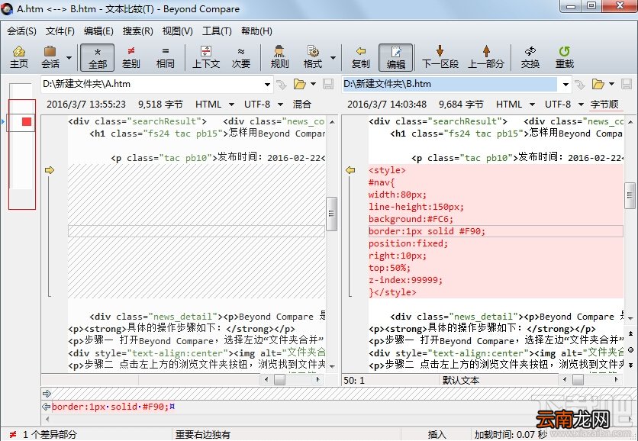The height and width of the screenshot is (441, 638).
Task: Click the left pane vertical scrollbar thumb
Action: [x=332, y=214]
